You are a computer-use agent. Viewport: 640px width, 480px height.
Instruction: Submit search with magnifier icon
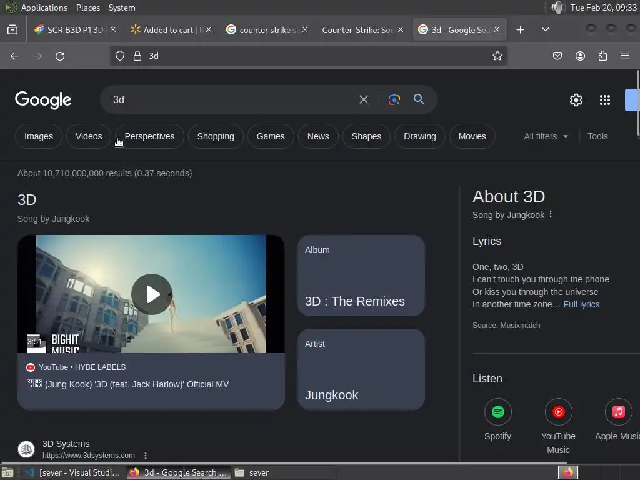(419, 99)
